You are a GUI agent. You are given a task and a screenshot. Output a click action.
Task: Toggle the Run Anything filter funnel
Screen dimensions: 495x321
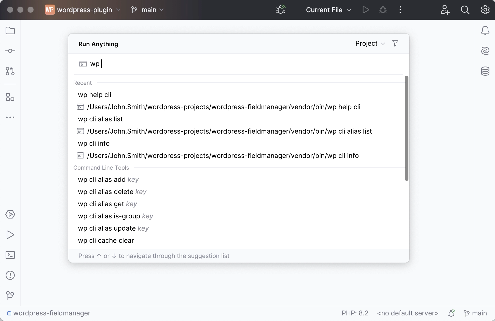pyautogui.click(x=395, y=43)
